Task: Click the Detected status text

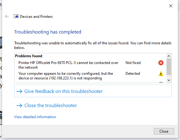Action: click(x=133, y=74)
